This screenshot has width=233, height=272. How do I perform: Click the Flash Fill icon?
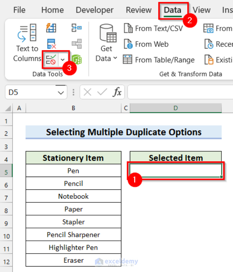[x=51, y=28]
